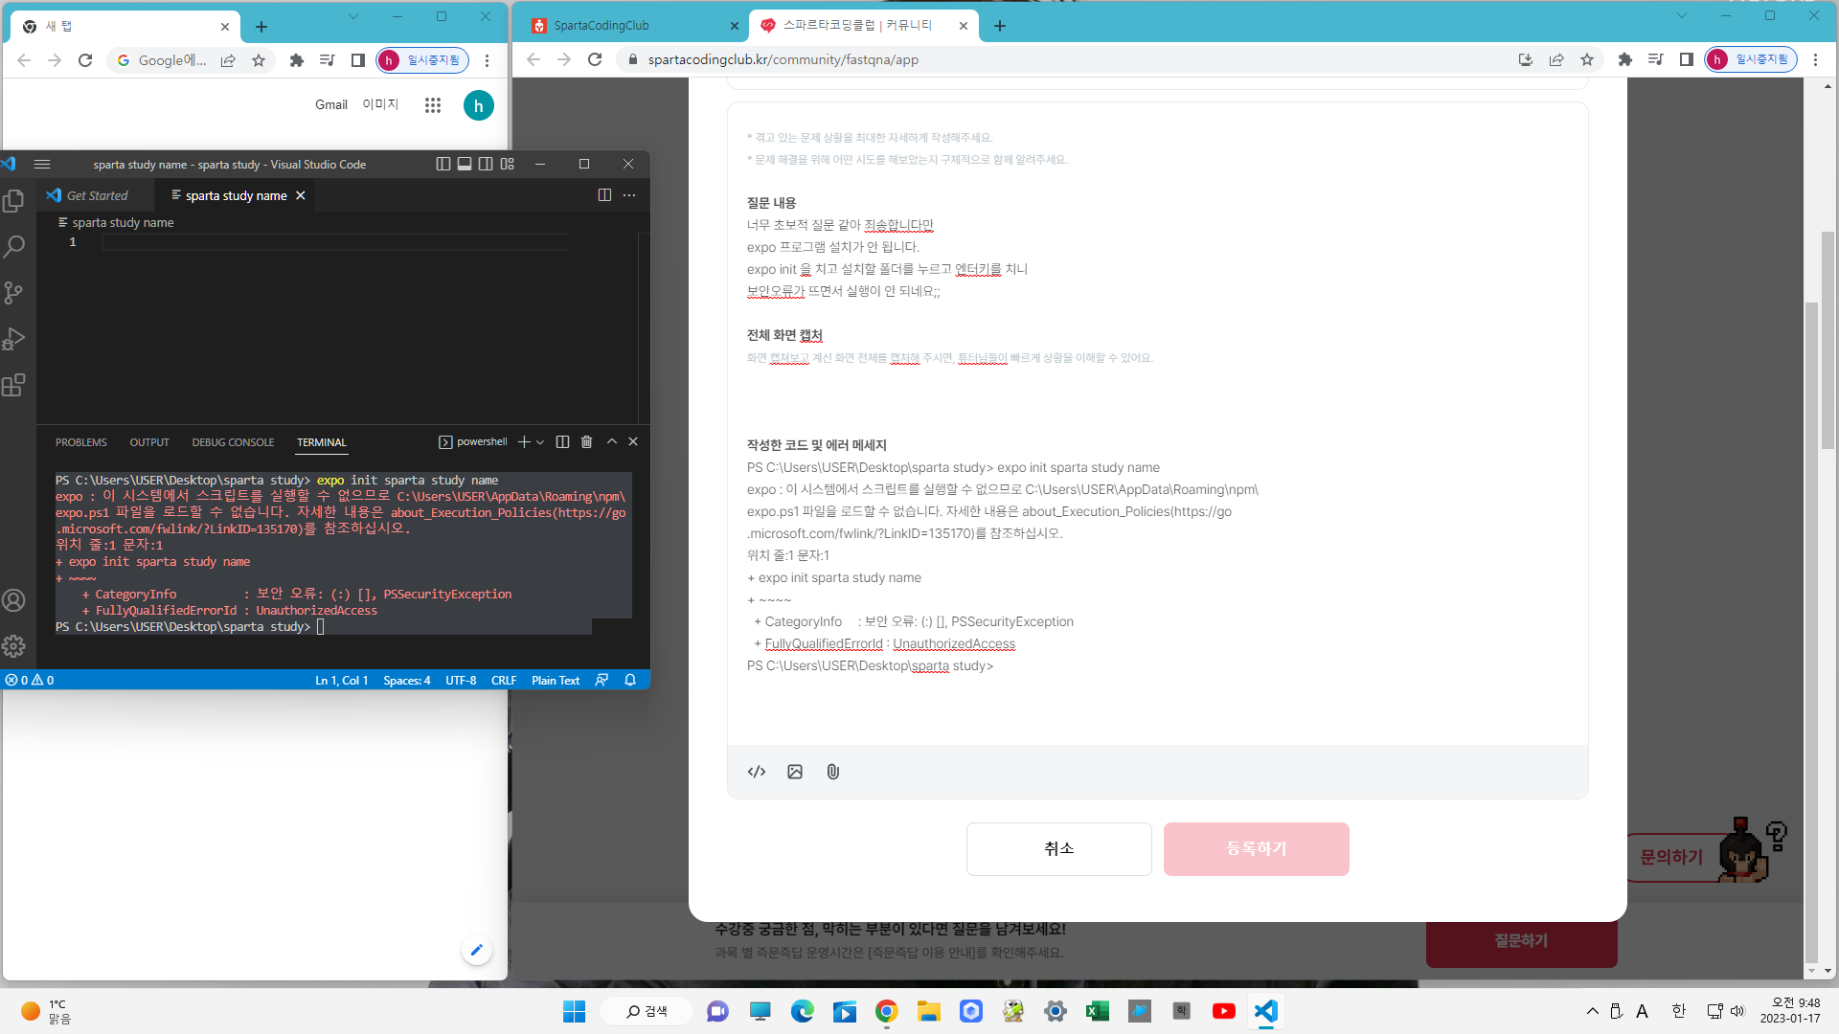The width and height of the screenshot is (1839, 1034).
Task: Switch to the PROBLEMS panel tab
Action: (x=81, y=442)
